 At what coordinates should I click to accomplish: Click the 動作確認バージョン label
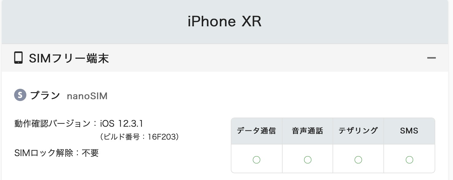53,124
